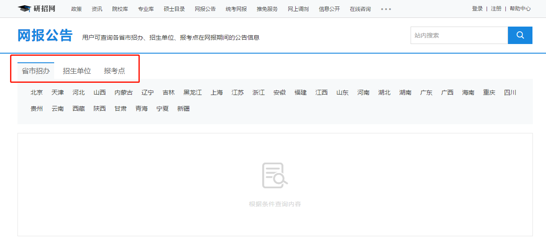Open the 硕士目录 menu item
546x248 pixels.
pos(174,9)
